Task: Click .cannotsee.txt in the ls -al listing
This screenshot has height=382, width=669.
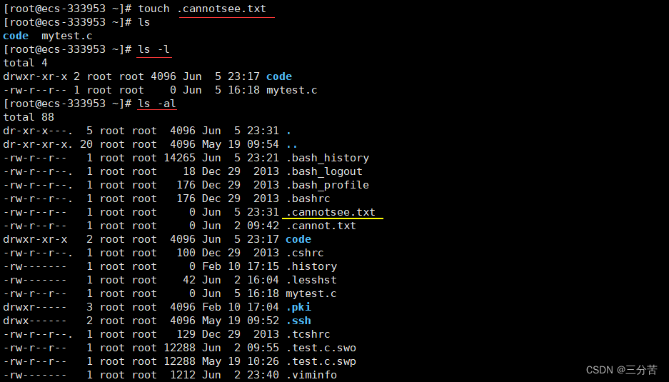Action: (331, 212)
